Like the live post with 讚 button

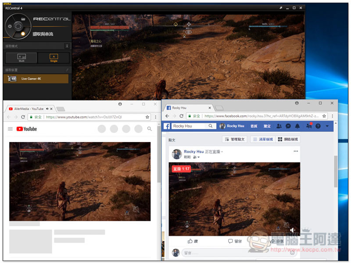[x=193, y=241]
